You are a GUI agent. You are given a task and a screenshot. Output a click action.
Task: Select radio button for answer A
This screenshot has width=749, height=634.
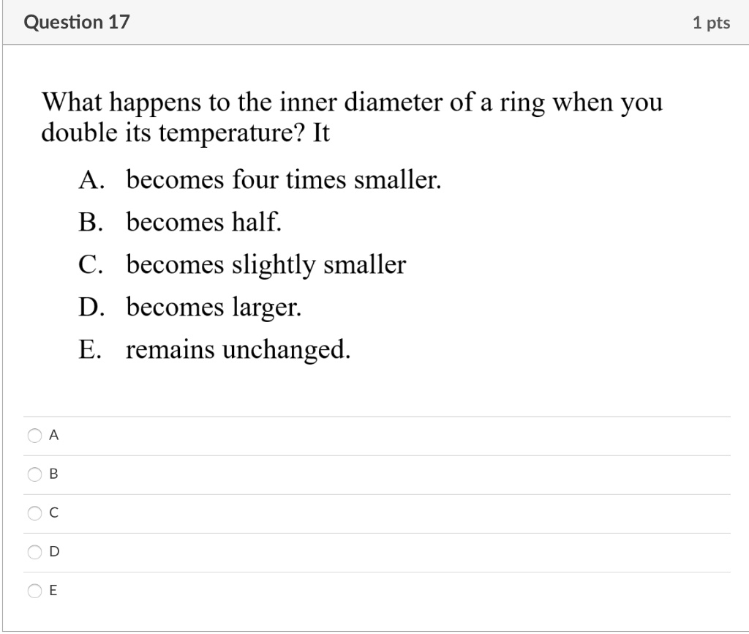tap(34, 435)
